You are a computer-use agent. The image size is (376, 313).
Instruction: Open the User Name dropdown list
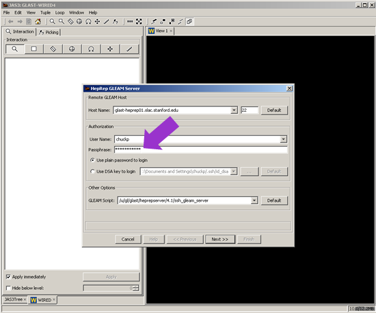click(284, 139)
